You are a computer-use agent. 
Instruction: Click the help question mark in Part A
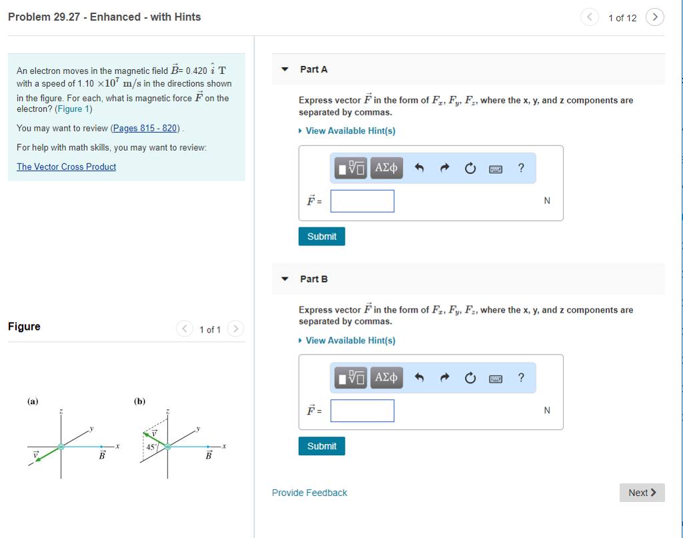[520, 168]
